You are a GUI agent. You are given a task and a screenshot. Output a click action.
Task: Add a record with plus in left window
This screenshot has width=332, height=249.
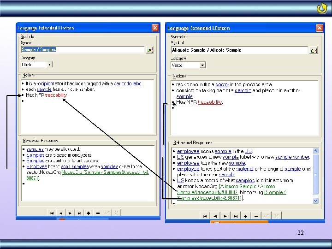[89, 213]
